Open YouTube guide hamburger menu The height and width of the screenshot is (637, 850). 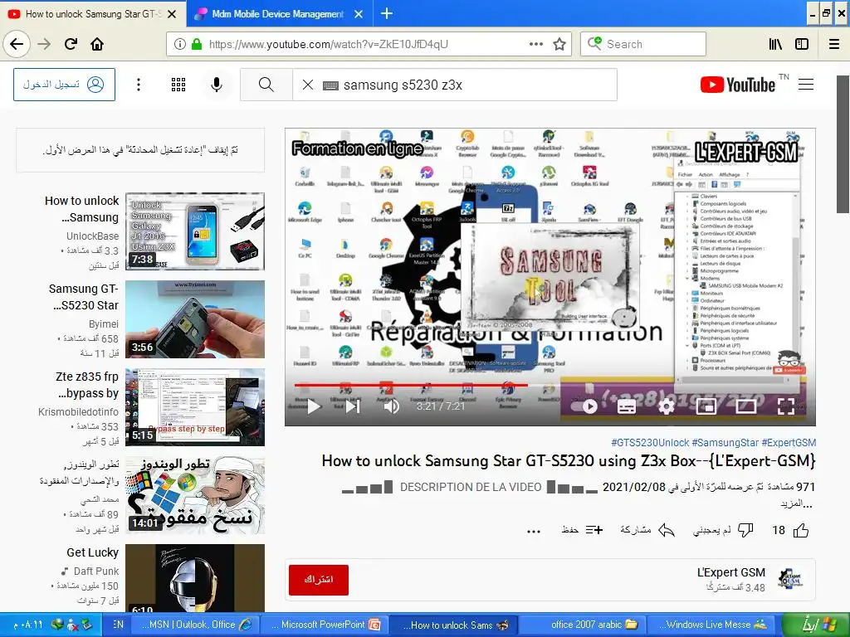[x=806, y=84]
